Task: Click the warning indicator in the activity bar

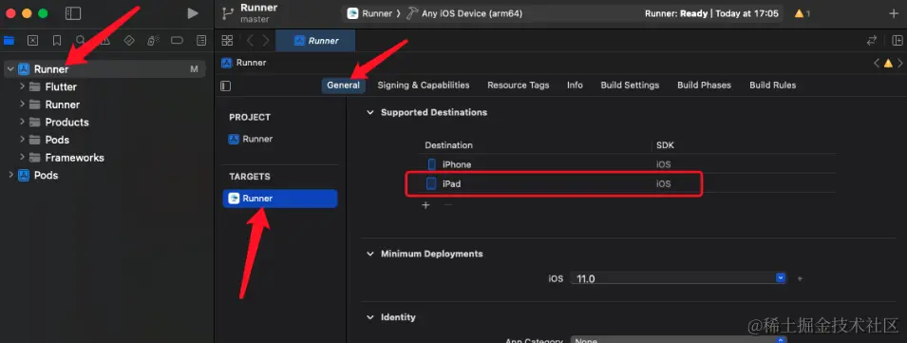Action: [x=803, y=13]
